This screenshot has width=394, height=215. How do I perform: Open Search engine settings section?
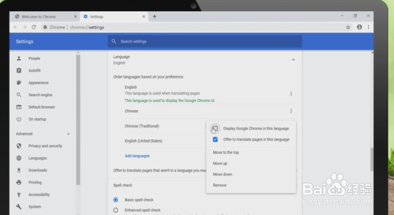(40, 95)
